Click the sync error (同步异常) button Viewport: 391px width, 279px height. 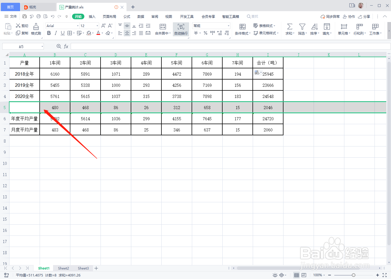(330, 16)
